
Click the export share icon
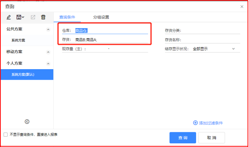pos(33,17)
